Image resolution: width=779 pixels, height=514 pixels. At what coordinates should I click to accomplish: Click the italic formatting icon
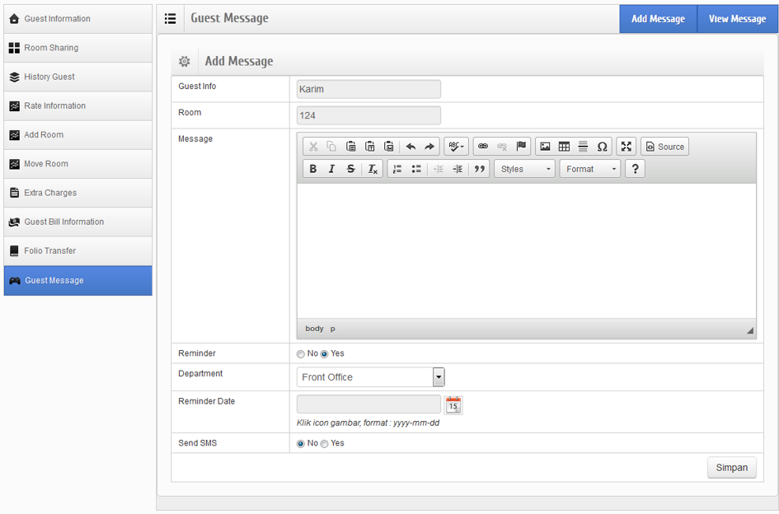pyautogui.click(x=331, y=169)
